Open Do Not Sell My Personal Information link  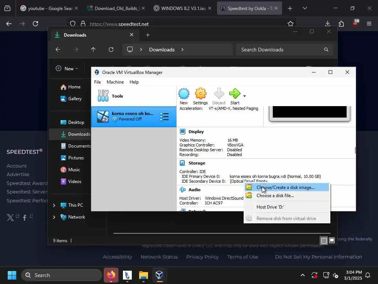pos(319,257)
